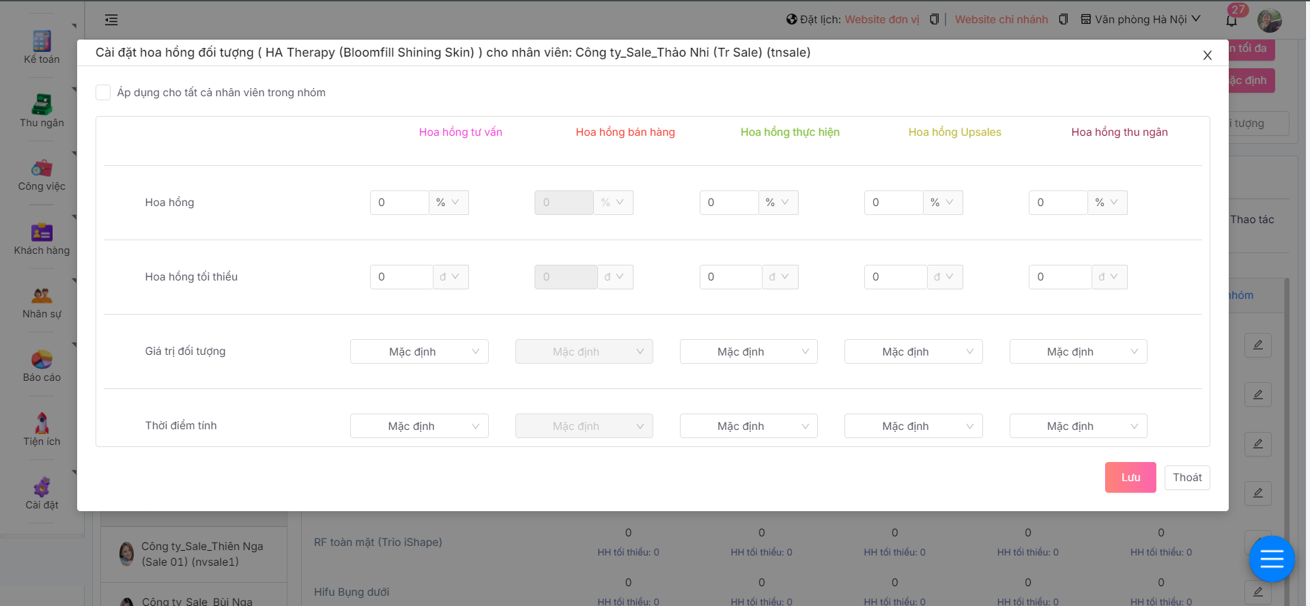Screen dimensions: 1310x606
Task: Open percent unit dropdown for Hoa hồng tư vấn
Action: (448, 203)
